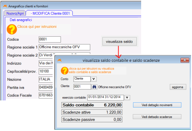This screenshot has width=192, height=131.
Task: Expand the esercizio contabile dropdown
Action: 127,97
